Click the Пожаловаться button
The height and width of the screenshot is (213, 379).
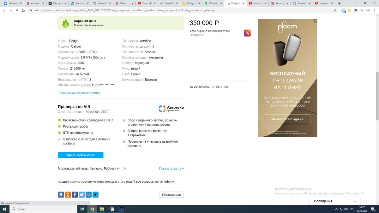coord(171,195)
